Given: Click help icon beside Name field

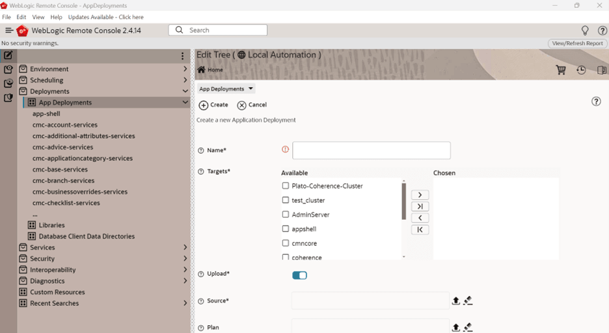Looking at the screenshot, I should (x=201, y=151).
